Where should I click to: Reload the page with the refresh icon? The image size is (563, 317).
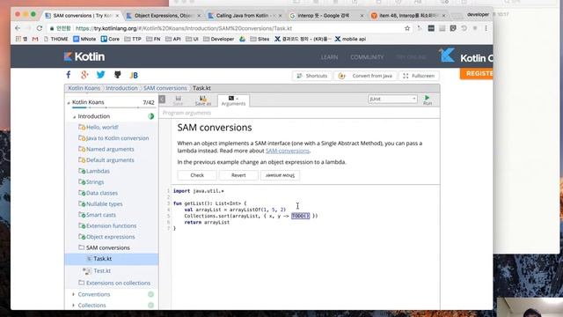(x=40, y=28)
